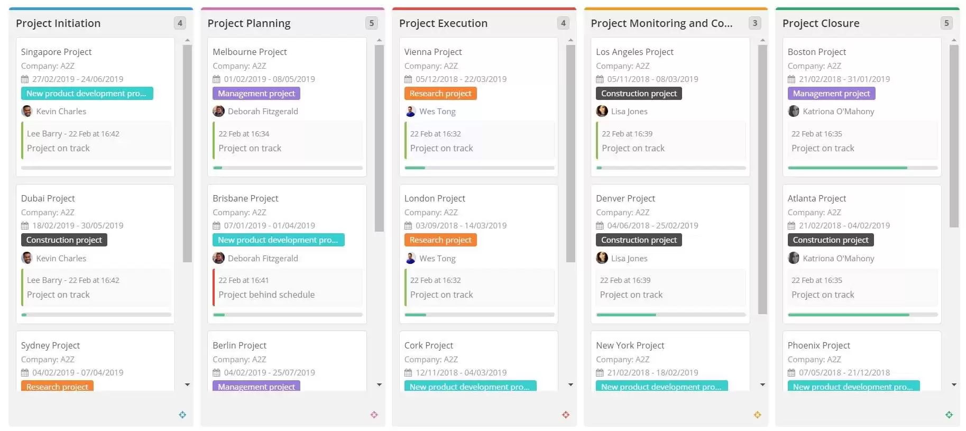Click the pink move icon under Project Planning

click(x=374, y=415)
